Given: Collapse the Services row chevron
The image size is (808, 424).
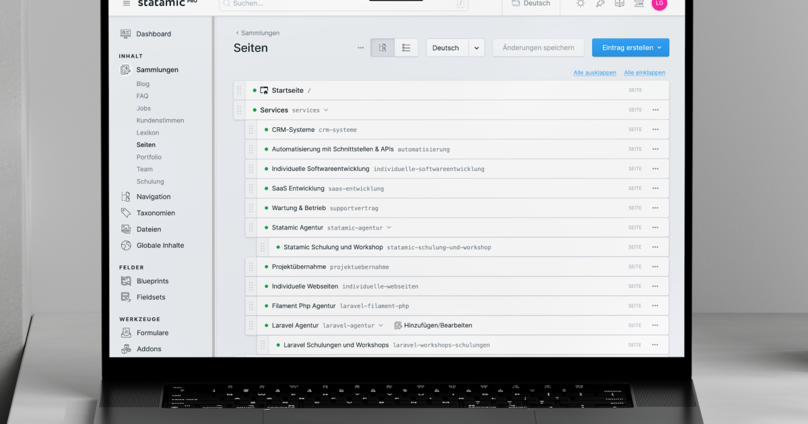Looking at the screenshot, I should (x=326, y=110).
